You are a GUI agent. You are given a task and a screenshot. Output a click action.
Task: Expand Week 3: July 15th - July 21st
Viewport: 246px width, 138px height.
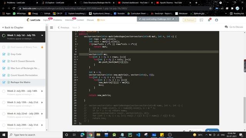point(42,102)
